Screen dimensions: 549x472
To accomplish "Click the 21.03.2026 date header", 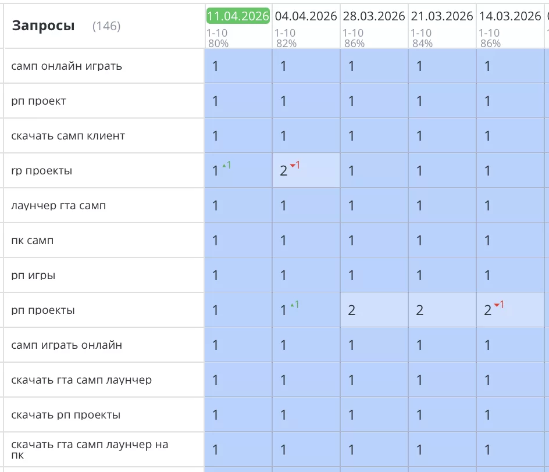I will click(x=441, y=16).
